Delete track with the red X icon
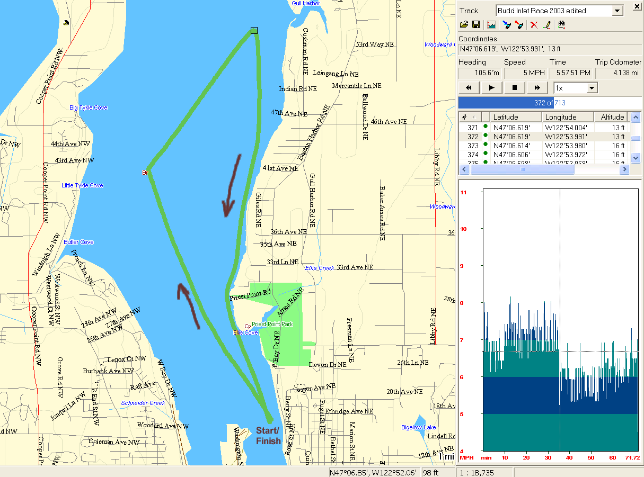Screen dimensions: 644x477 [534, 25]
